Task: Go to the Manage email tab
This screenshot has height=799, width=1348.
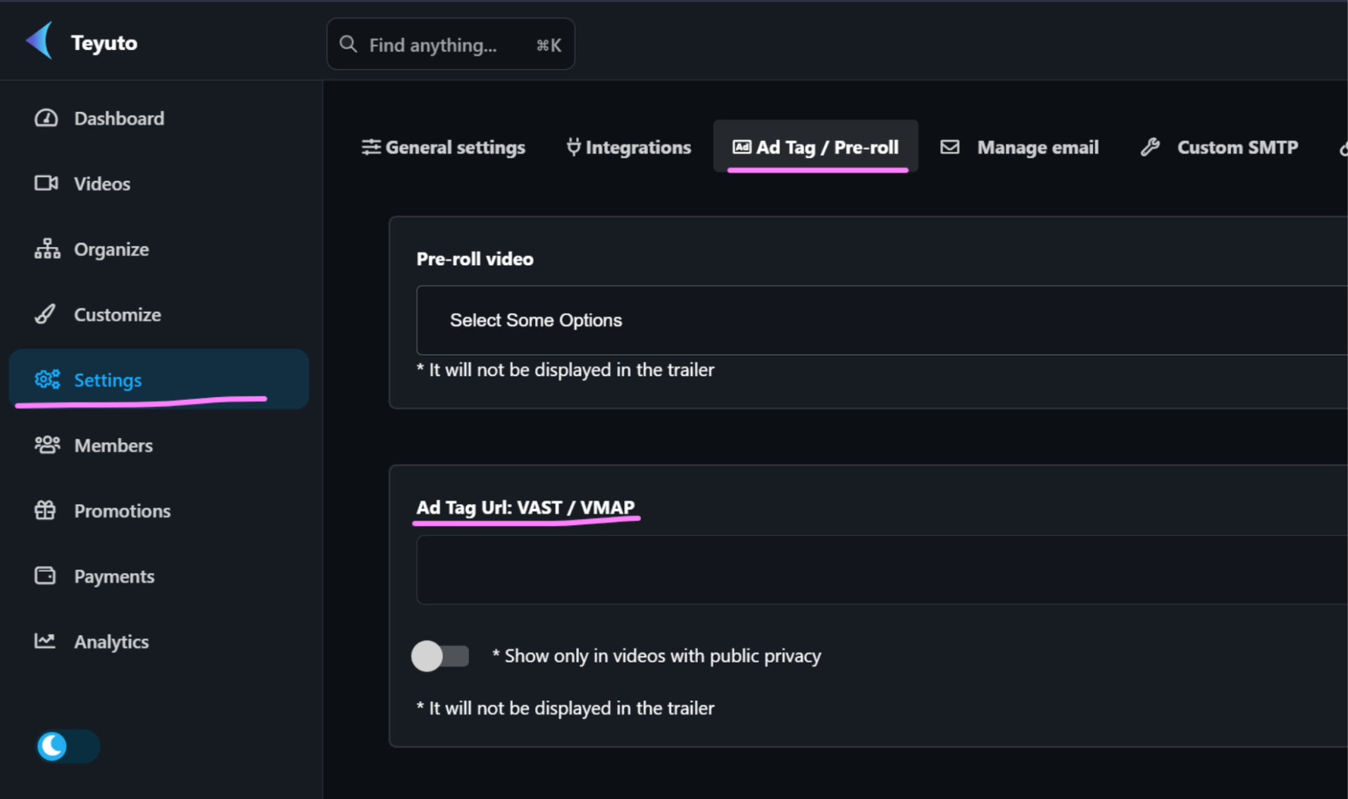Action: pyautogui.click(x=1020, y=147)
